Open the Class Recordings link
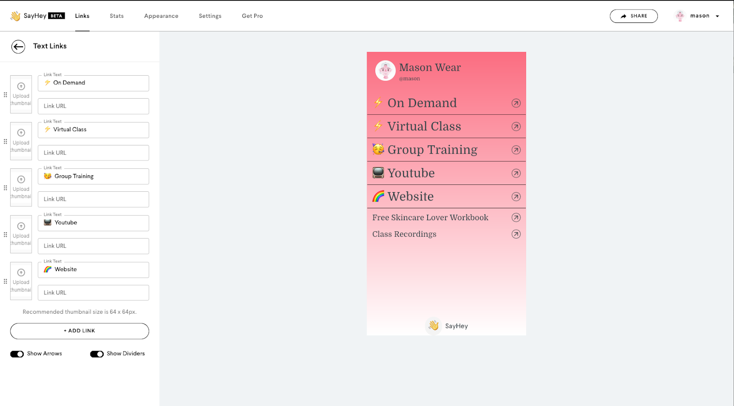The image size is (734, 406). click(x=404, y=234)
